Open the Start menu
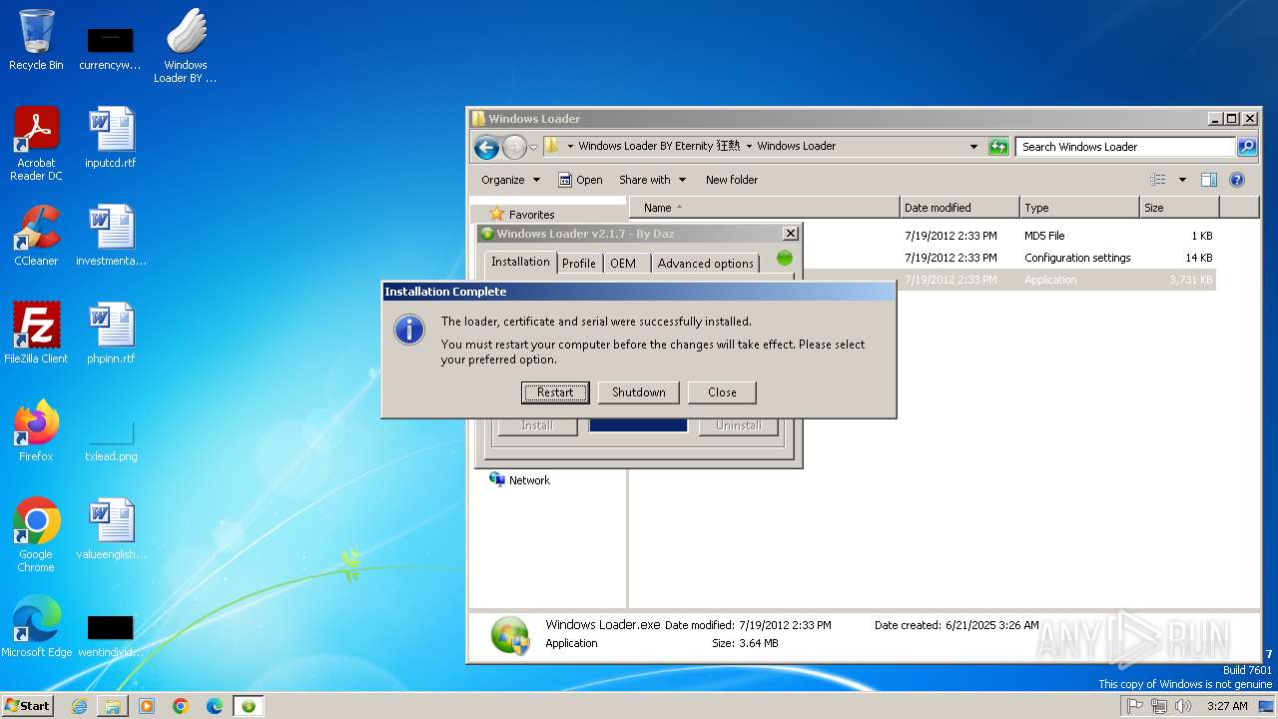The width and height of the screenshot is (1278, 719). click(x=27, y=705)
